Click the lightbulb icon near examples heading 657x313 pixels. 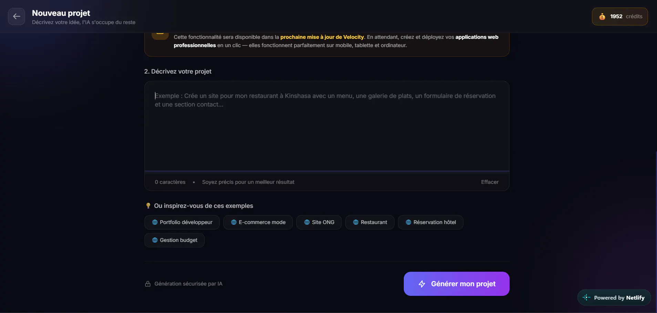click(148, 206)
